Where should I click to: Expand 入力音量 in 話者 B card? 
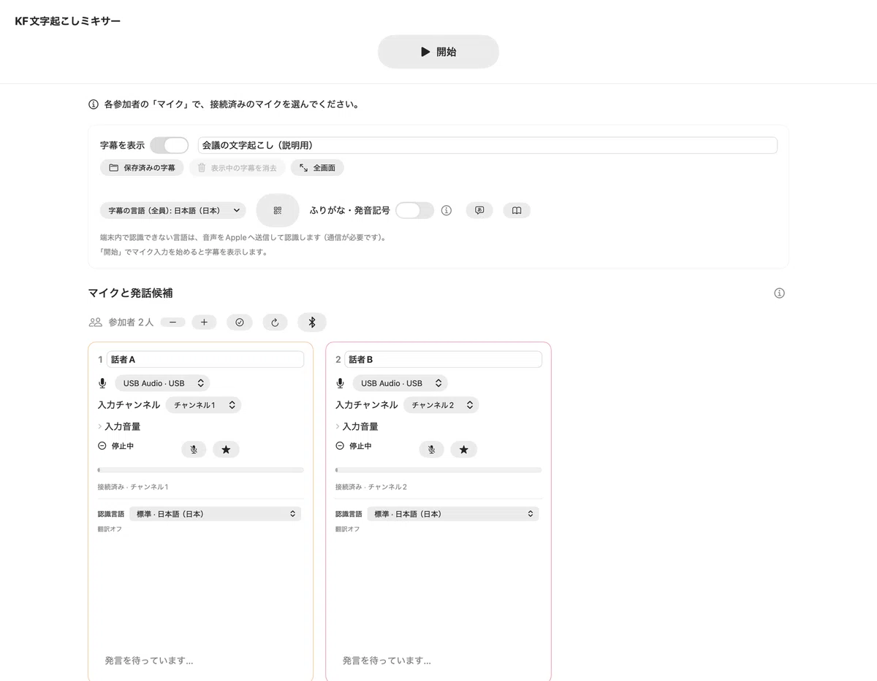pyautogui.click(x=357, y=426)
